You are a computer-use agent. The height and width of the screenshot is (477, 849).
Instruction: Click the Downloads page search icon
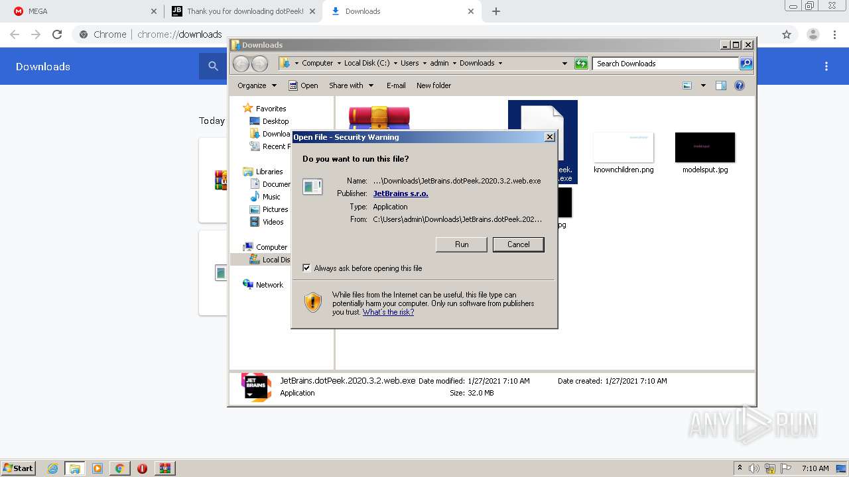pos(213,66)
